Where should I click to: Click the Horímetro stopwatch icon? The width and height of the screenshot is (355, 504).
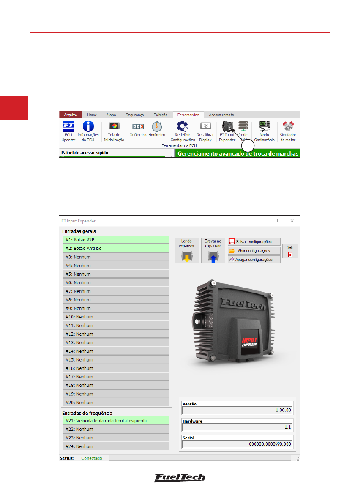coord(157,127)
